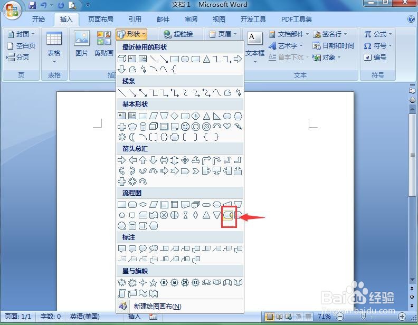Select the diamond shape in basic shapes
The width and height of the screenshot is (418, 325).
point(174,116)
